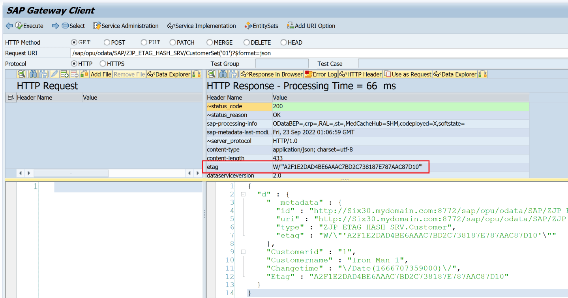Click Response in Browser button

click(x=272, y=74)
